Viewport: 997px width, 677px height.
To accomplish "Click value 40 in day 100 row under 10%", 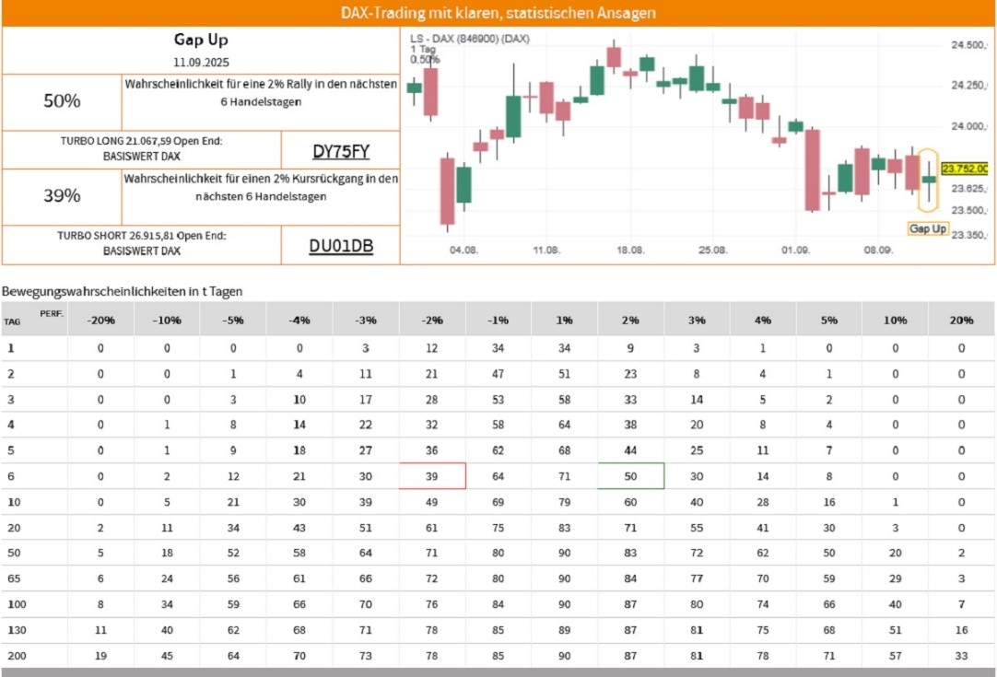I will pyautogui.click(x=896, y=604).
